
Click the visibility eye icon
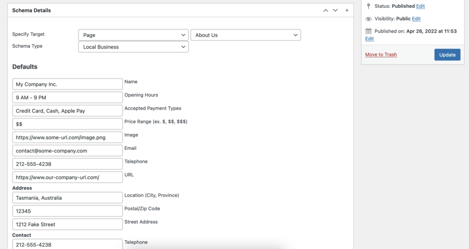pos(369,19)
